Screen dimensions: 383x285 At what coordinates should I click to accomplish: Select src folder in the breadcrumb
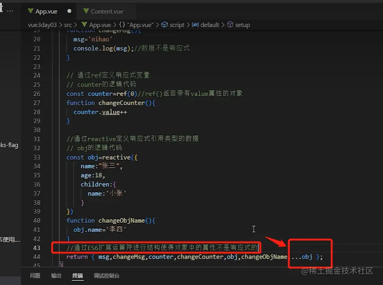click(x=68, y=25)
